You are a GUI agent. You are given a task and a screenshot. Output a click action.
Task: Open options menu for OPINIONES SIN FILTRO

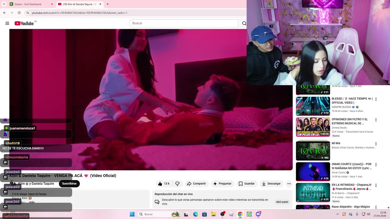[376, 120]
